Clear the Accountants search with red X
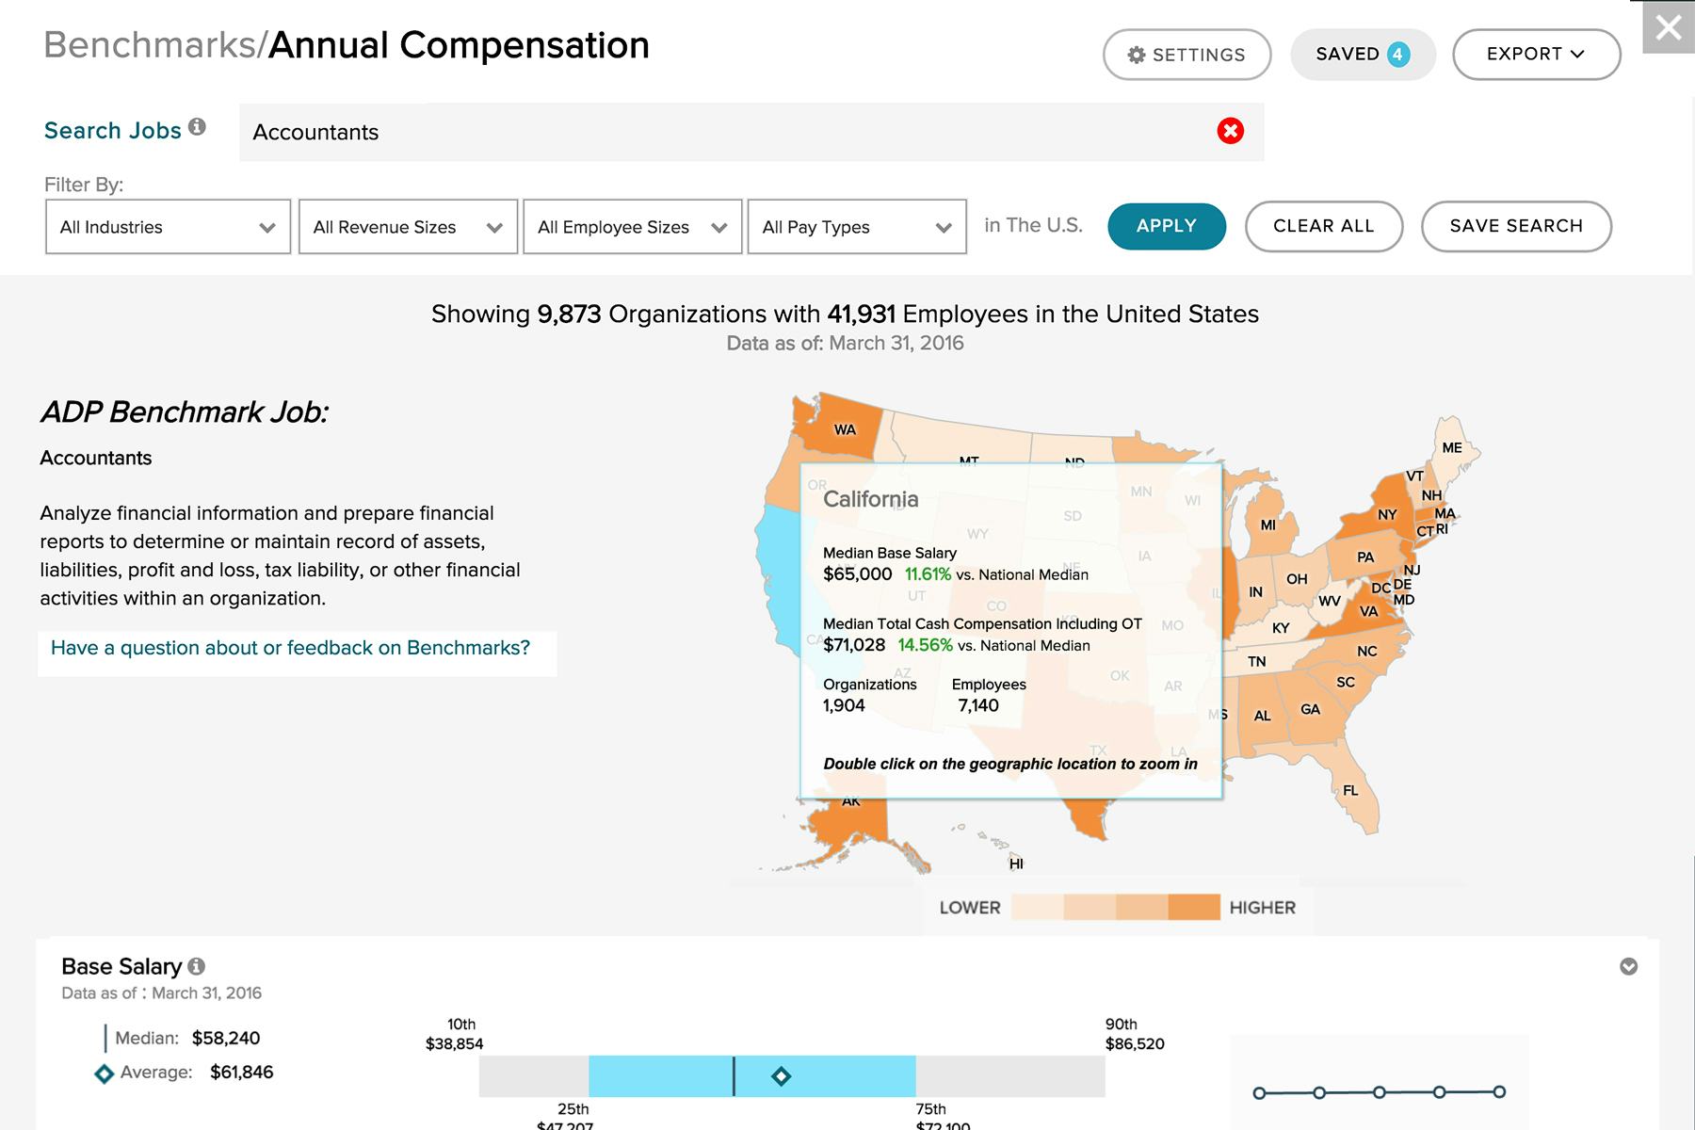 [x=1230, y=131]
